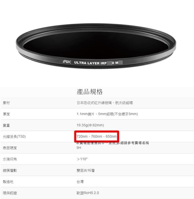Select the 表面硬度 label
This screenshot has height=199, width=194.
click(10, 148)
